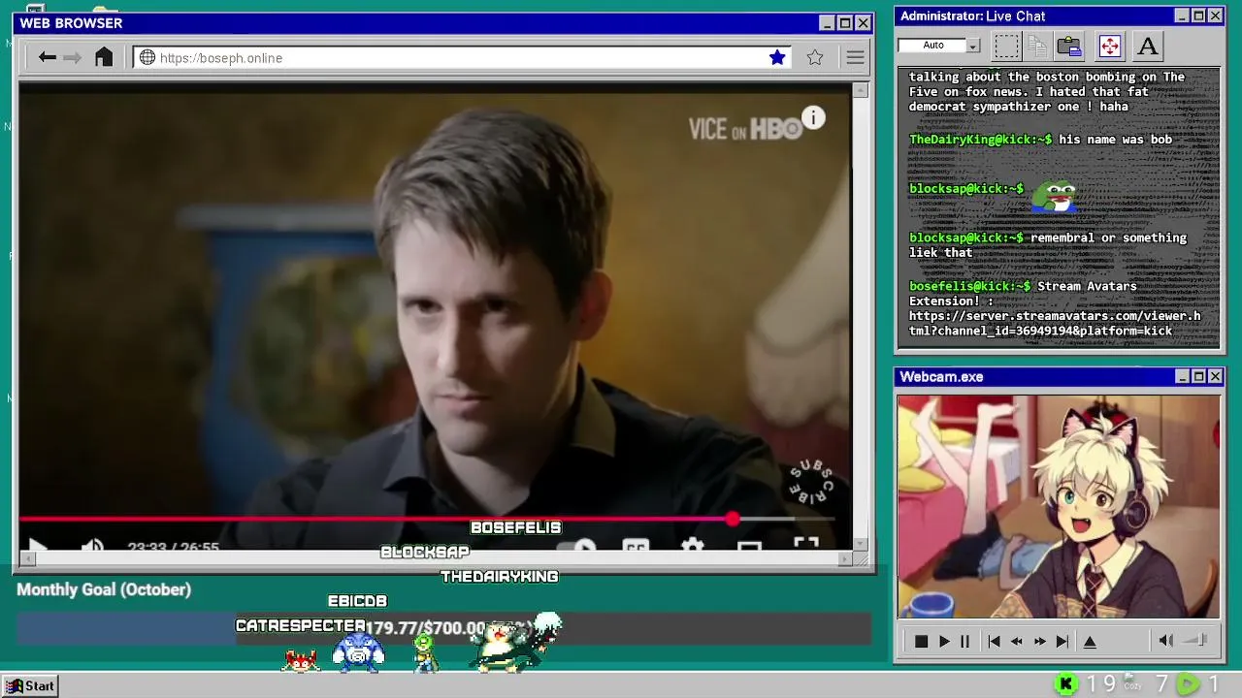Viewport: 1242px width, 698px height.
Task: Click the Pepe frog emote in chat
Action: pyautogui.click(x=1054, y=195)
